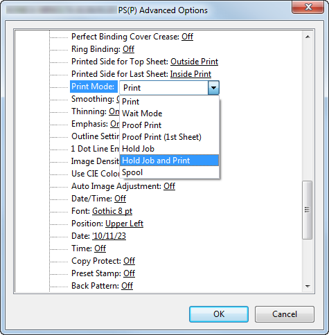Confirm settings with the OK button
This screenshot has height=335, width=329.
(219, 314)
